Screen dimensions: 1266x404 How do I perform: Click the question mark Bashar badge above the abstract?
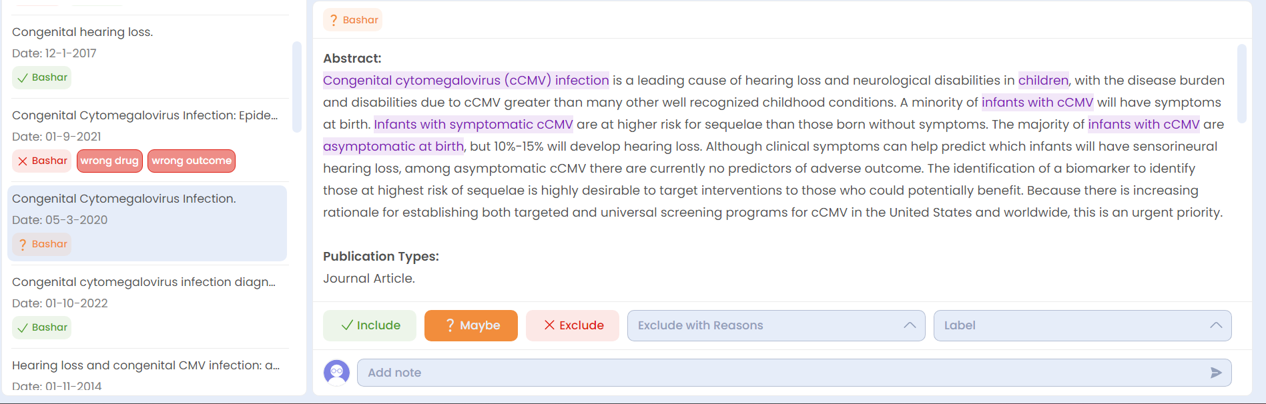[353, 20]
